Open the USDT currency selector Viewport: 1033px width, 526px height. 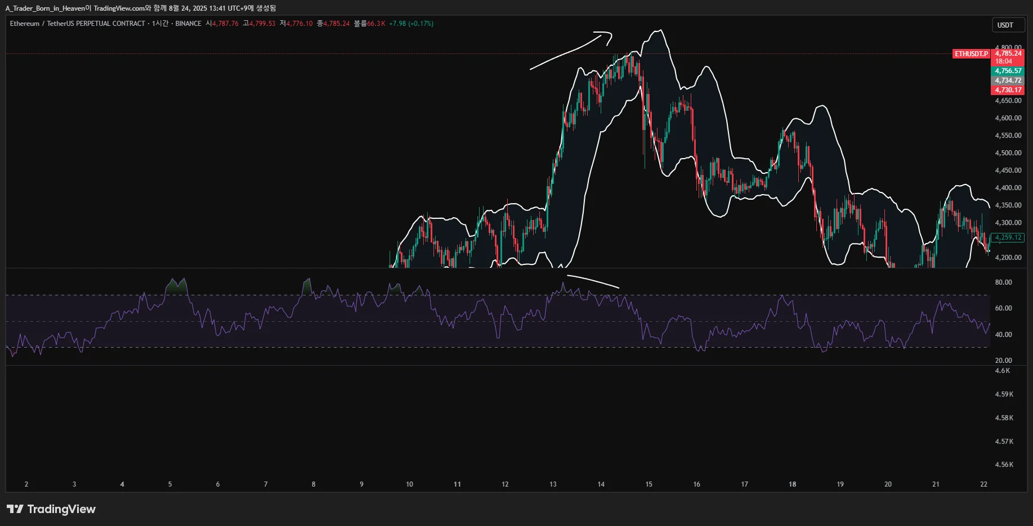(1008, 25)
